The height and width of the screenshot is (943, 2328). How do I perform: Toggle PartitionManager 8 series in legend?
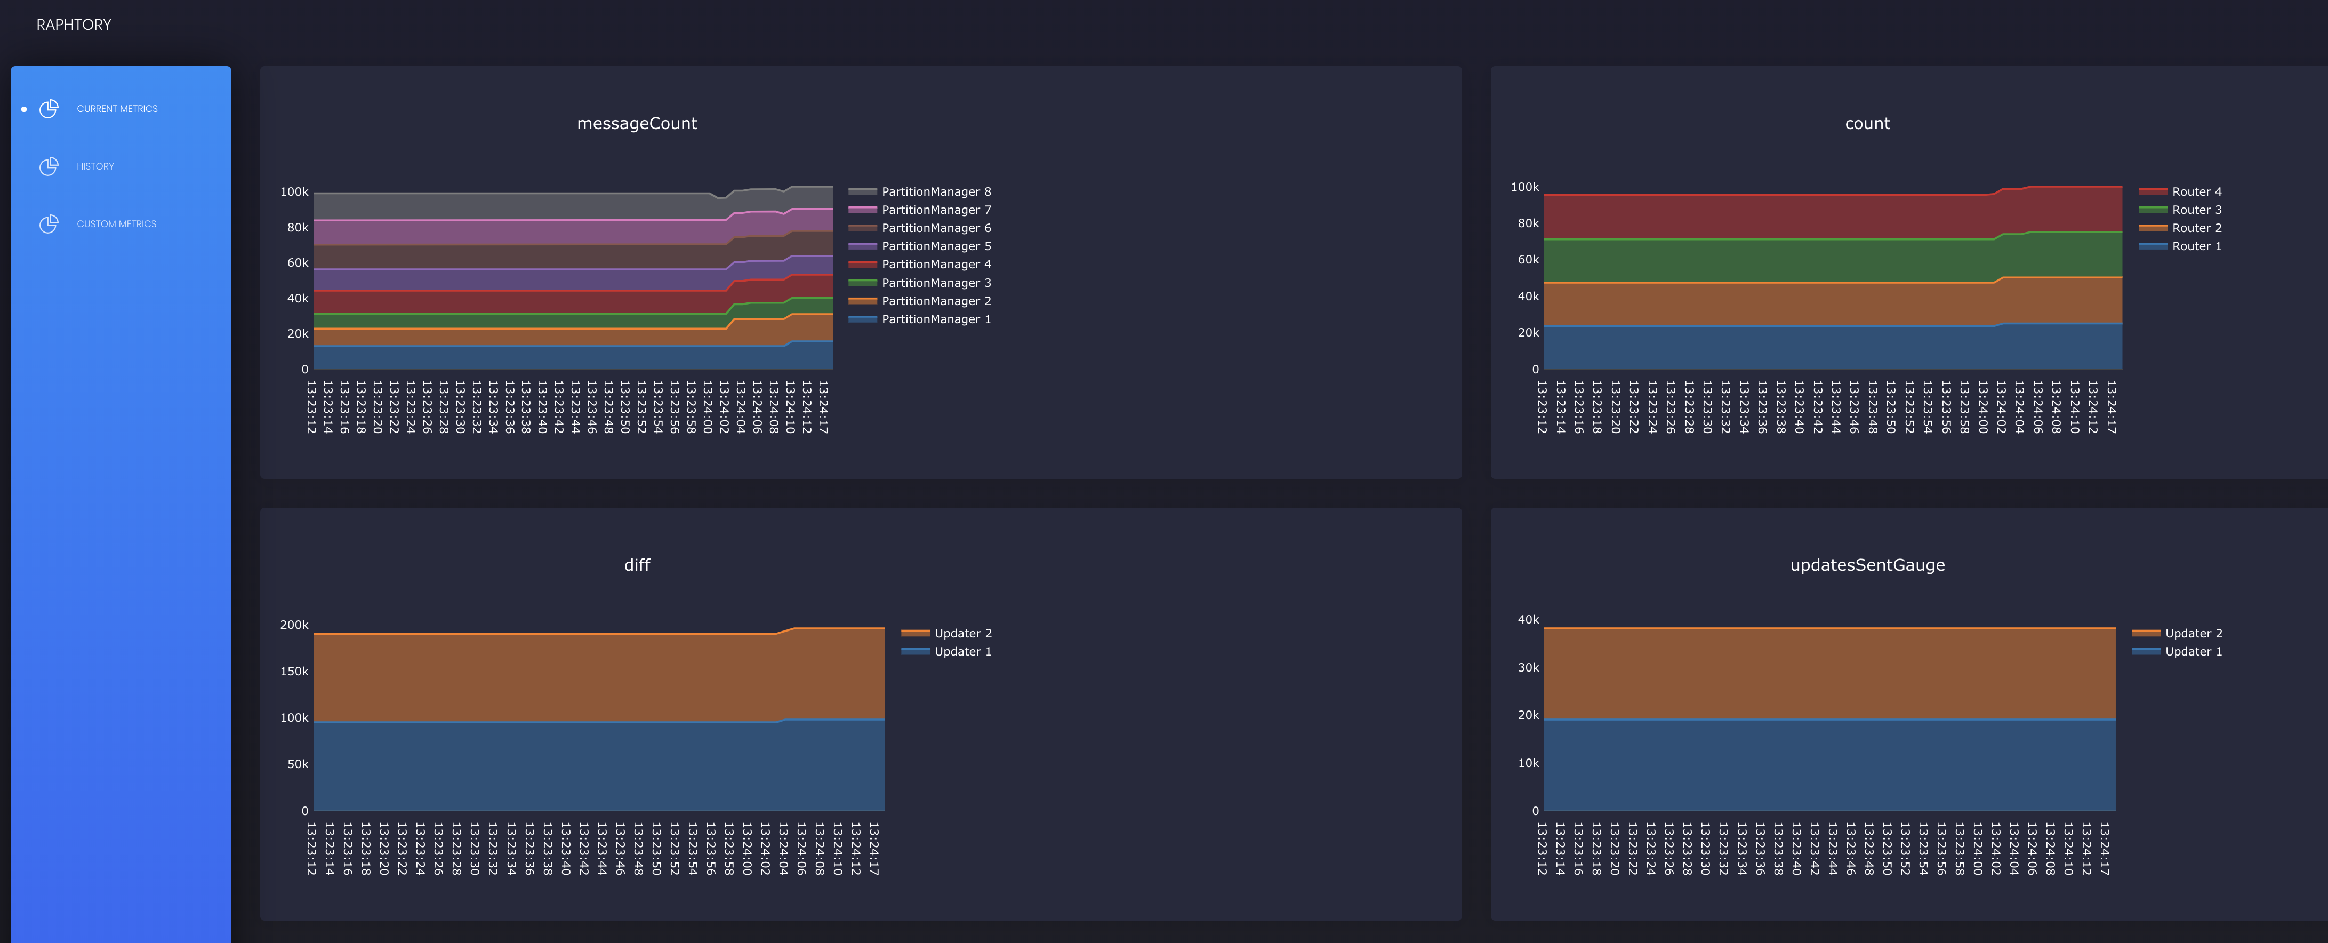pyautogui.click(x=935, y=191)
